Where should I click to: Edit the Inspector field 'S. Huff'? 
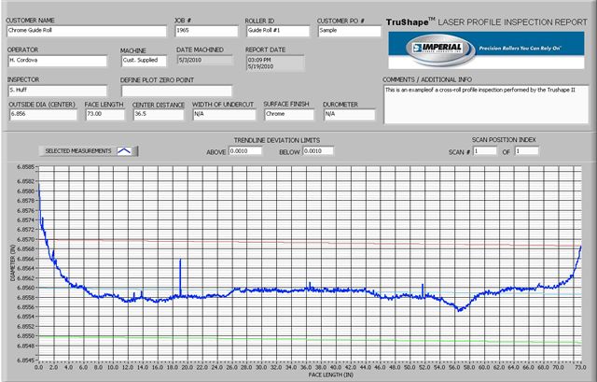[x=58, y=91]
